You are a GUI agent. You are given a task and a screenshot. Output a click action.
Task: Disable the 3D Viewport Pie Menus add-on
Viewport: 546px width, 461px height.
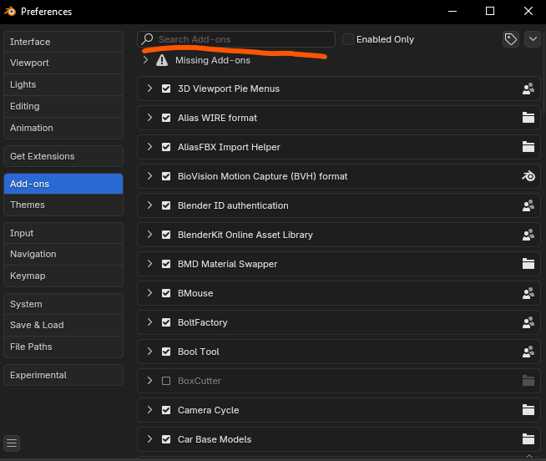(166, 89)
